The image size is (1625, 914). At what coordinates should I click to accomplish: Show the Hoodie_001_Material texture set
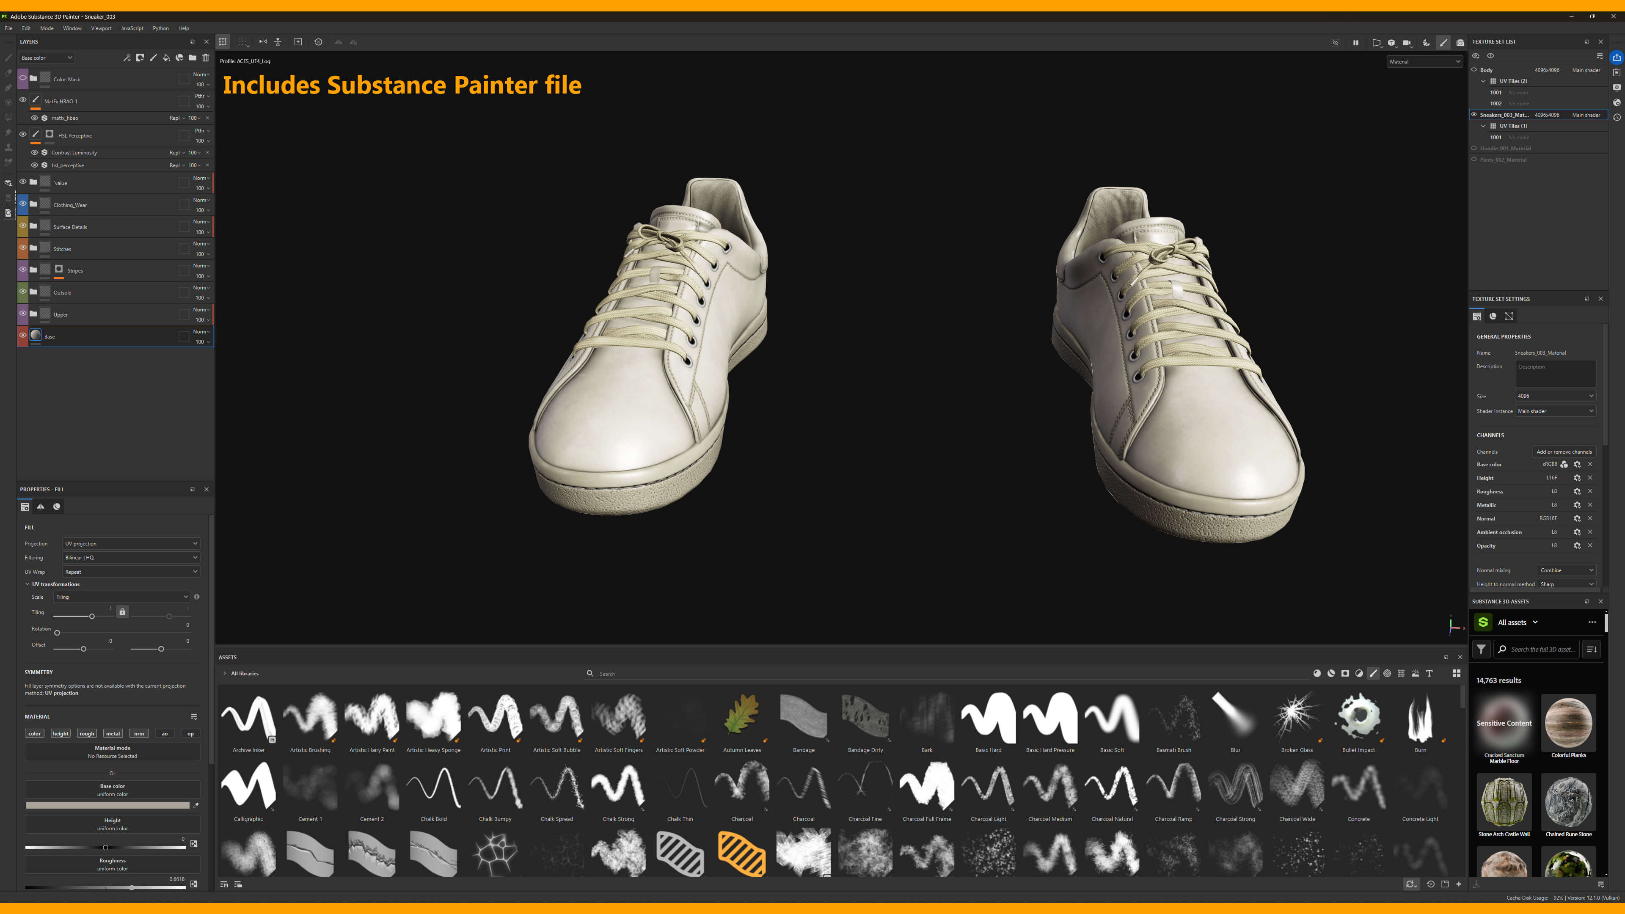[1474, 148]
